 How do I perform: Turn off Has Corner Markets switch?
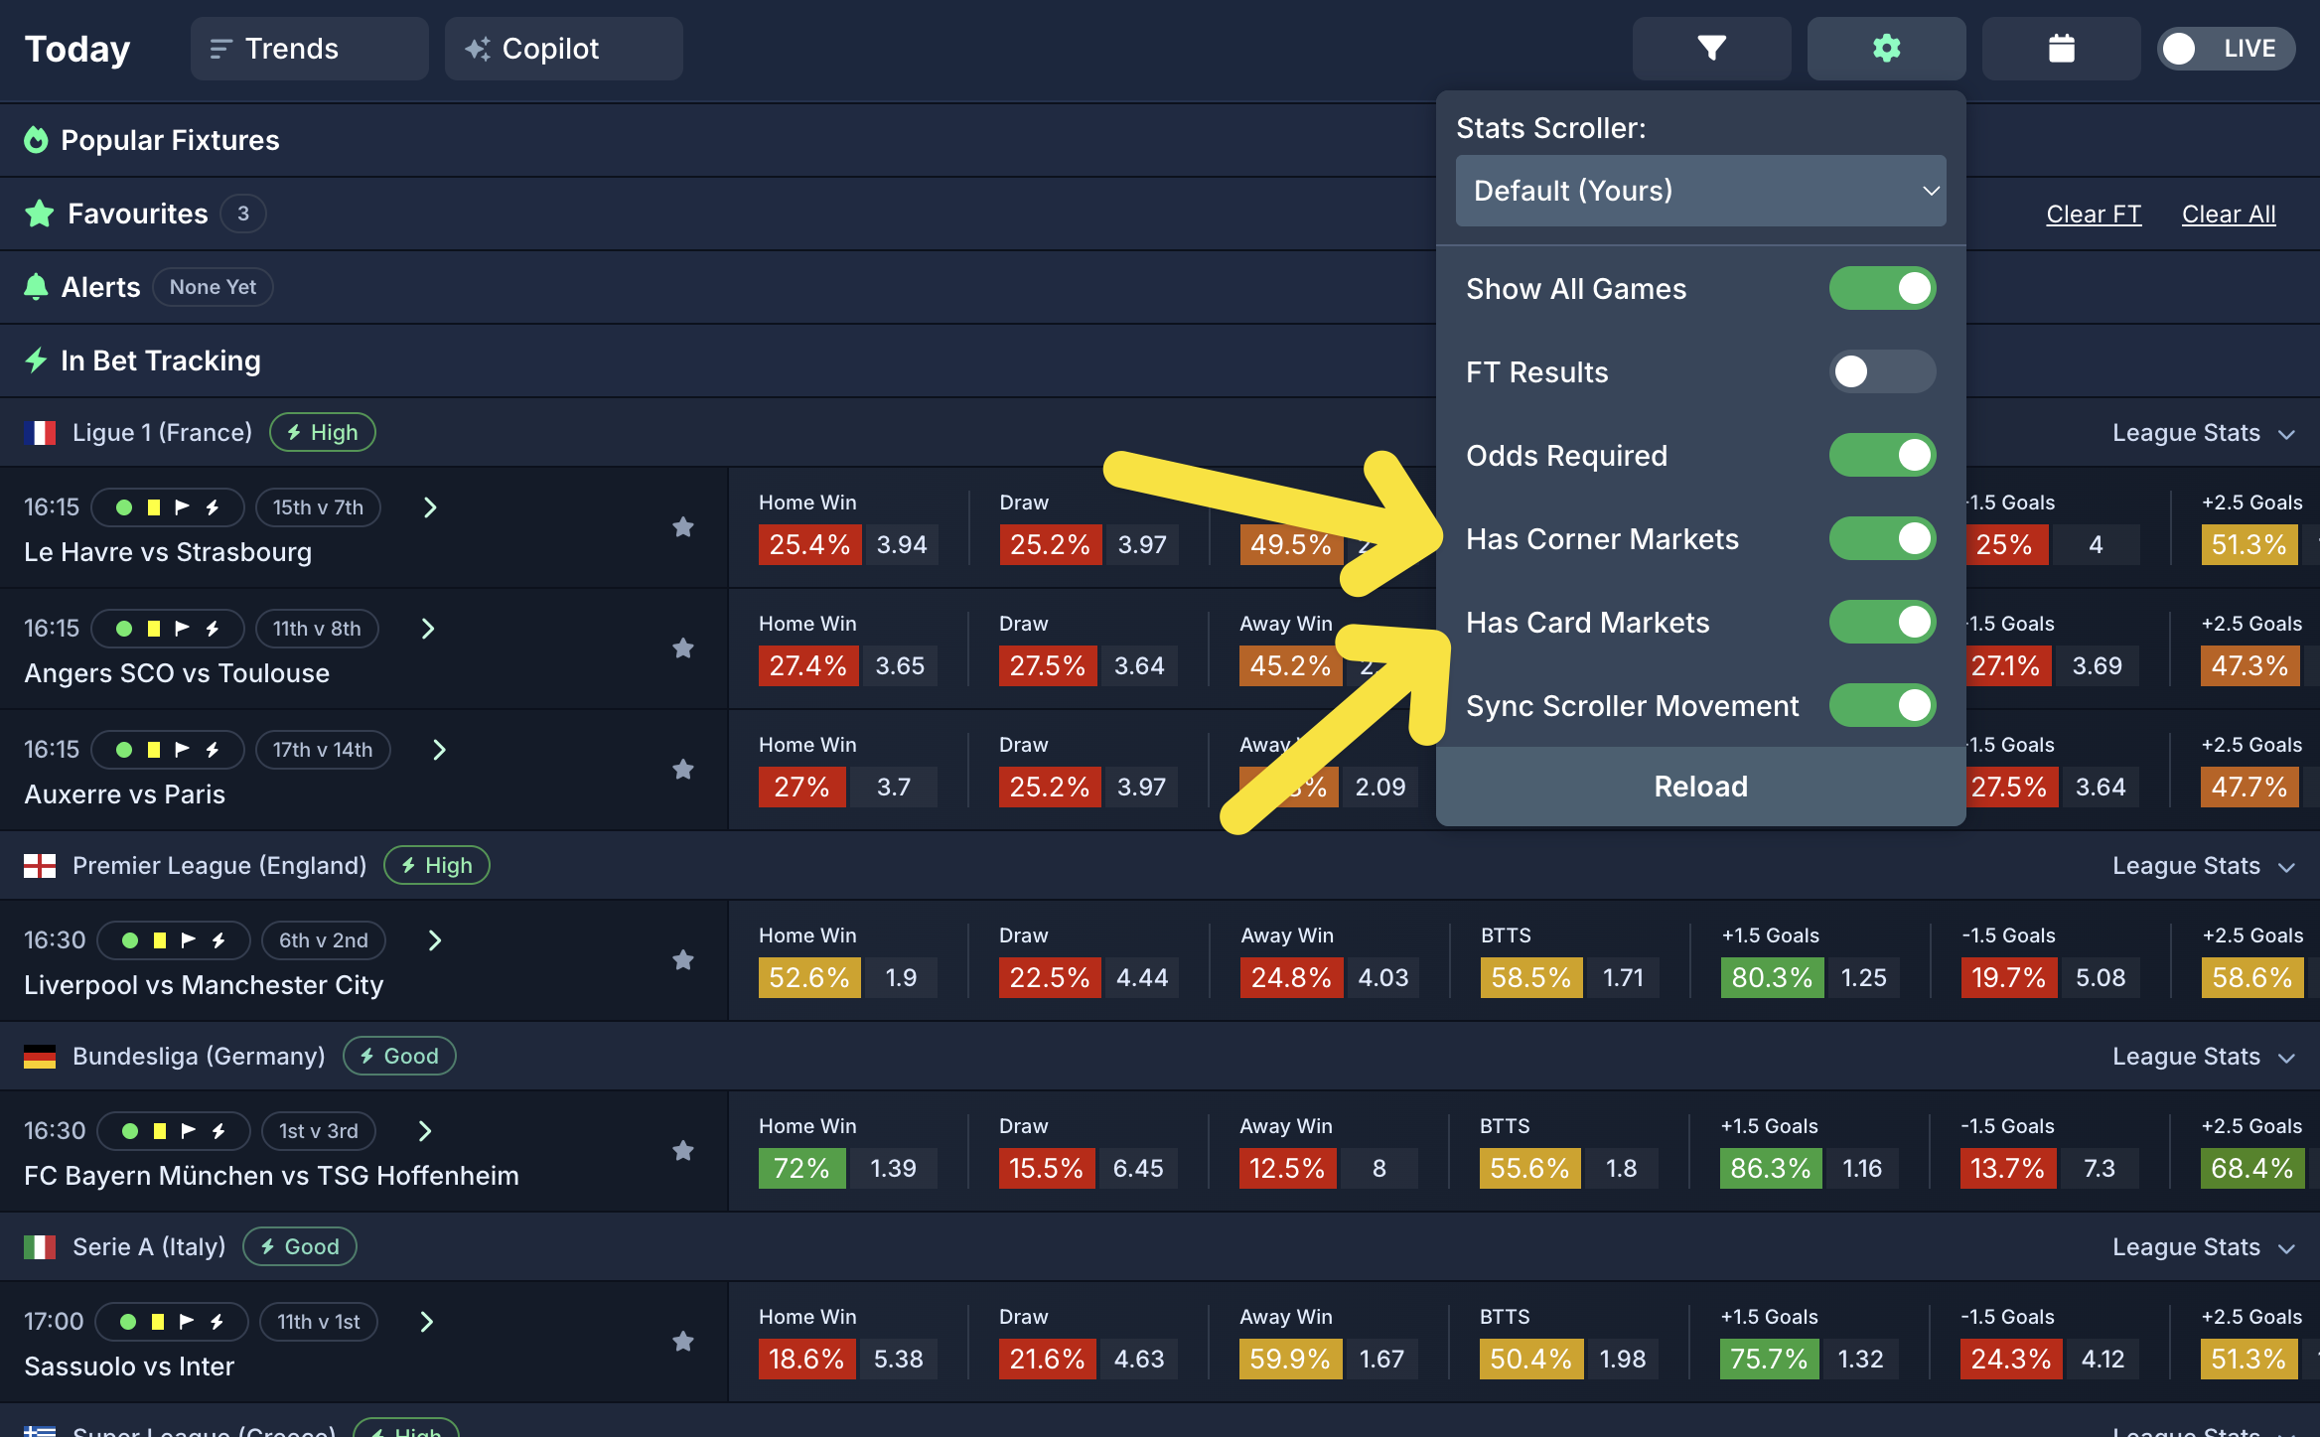pyautogui.click(x=1881, y=539)
